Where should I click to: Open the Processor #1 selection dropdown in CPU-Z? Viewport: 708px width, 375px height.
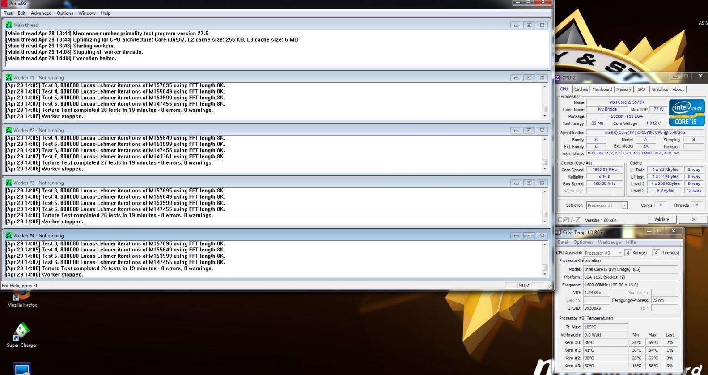(x=607, y=205)
